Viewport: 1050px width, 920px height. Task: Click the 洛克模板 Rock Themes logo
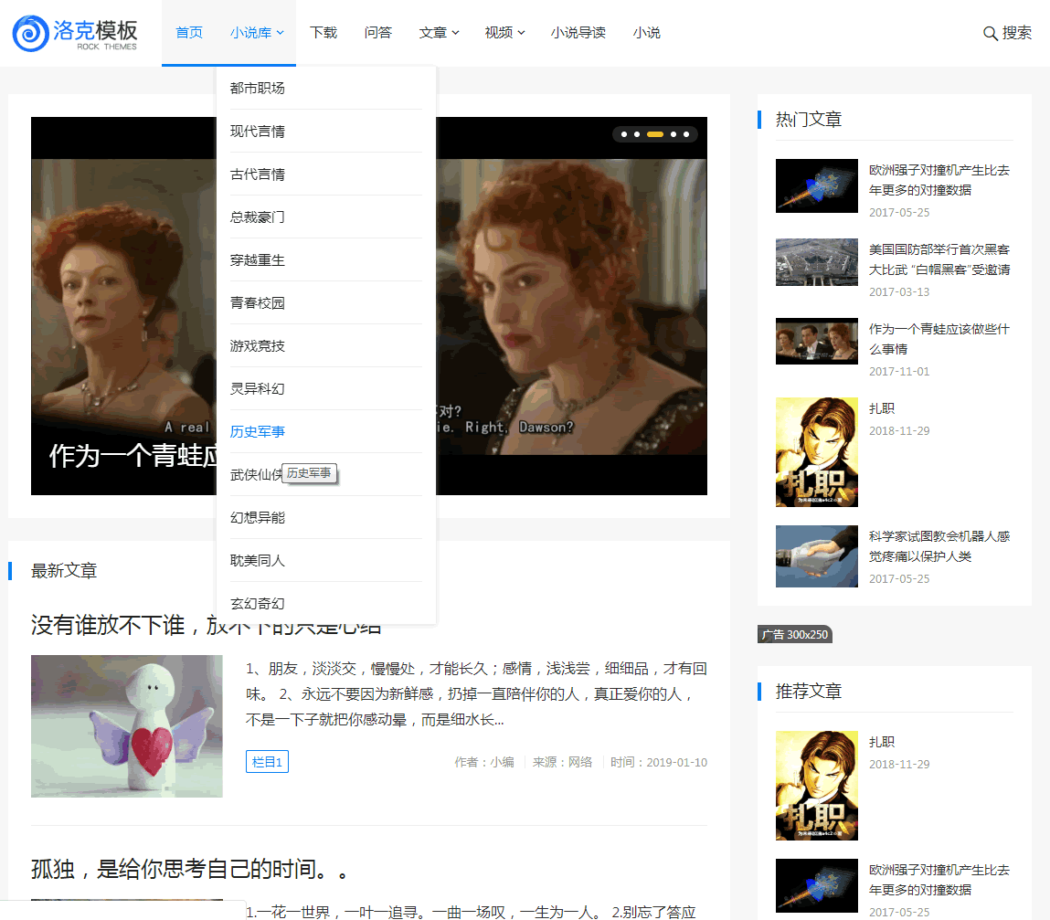tap(75, 34)
